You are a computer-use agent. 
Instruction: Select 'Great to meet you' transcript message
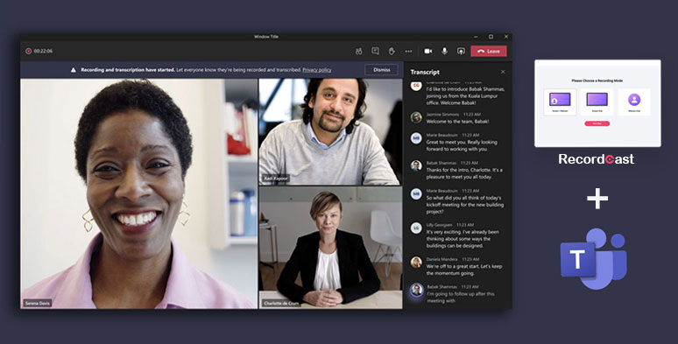point(462,145)
